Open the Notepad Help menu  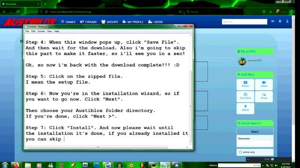[57, 31]
